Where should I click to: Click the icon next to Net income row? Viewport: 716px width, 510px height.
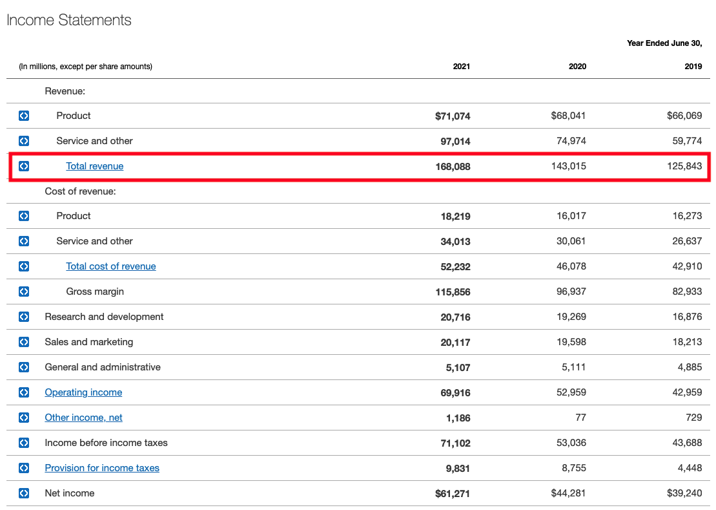click(x=24, y=493)
